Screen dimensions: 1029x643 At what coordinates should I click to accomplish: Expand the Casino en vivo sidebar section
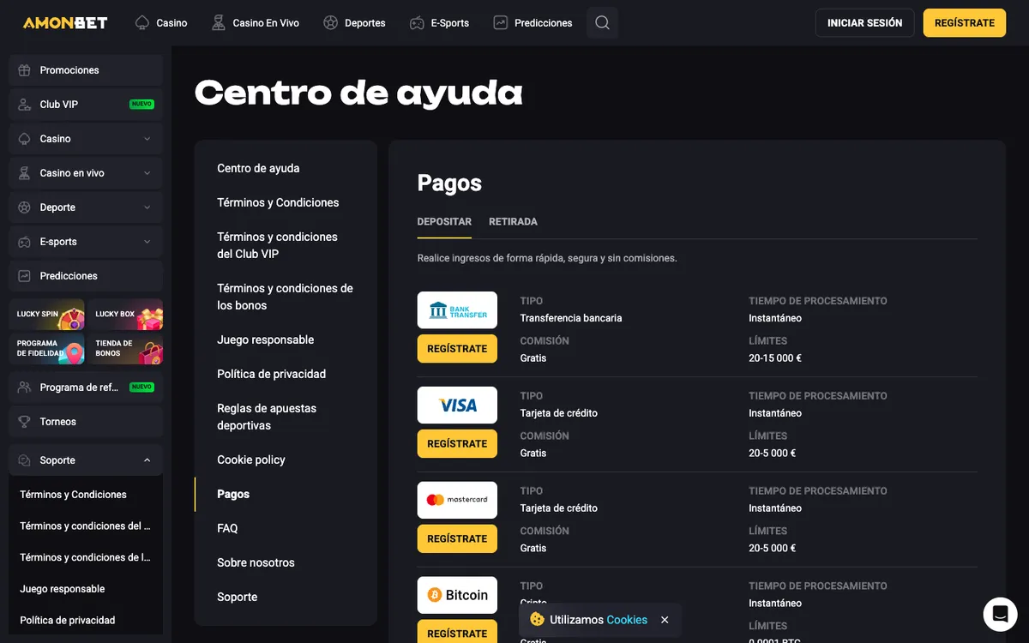147,173
